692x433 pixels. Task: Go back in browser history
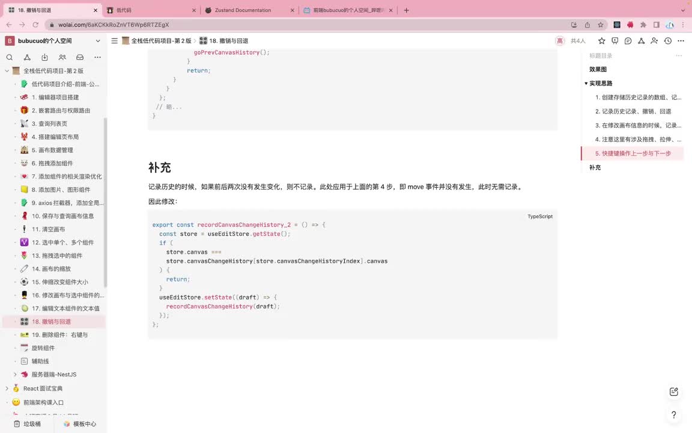(x=9, y=25)
